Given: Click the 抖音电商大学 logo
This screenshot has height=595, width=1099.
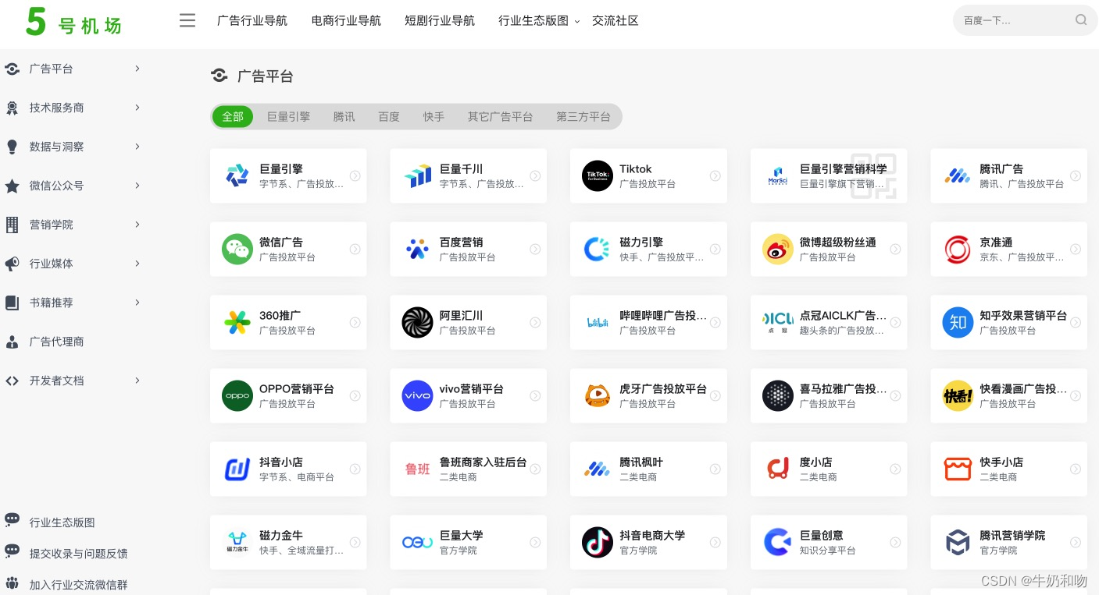Looking at the screenshot, I should pyautogui.click(x=598, y=543).
